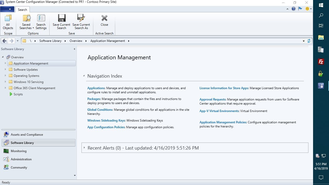
Task: Click the refresh icon in address bar
Action: pos(309,41)
